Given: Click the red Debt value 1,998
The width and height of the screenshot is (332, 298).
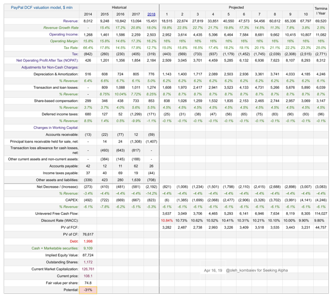Looking at the screenshot, I should click(x=88, y=241).
